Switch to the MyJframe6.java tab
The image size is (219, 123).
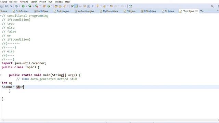point(109,11)
